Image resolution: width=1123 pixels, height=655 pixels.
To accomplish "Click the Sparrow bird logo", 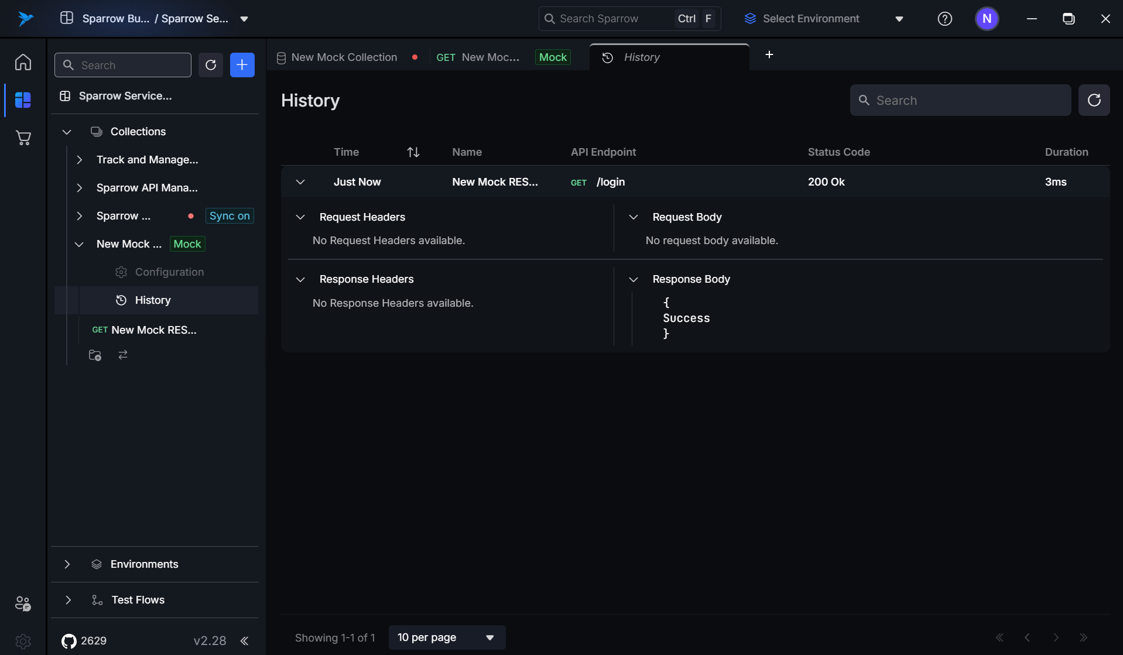I will 25,19.
